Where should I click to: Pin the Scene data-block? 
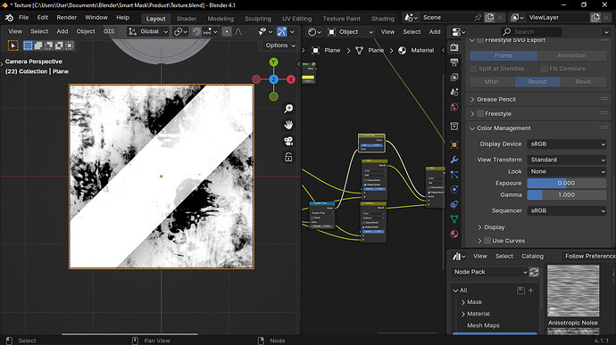pyautogui.click(x=478, y=18)
